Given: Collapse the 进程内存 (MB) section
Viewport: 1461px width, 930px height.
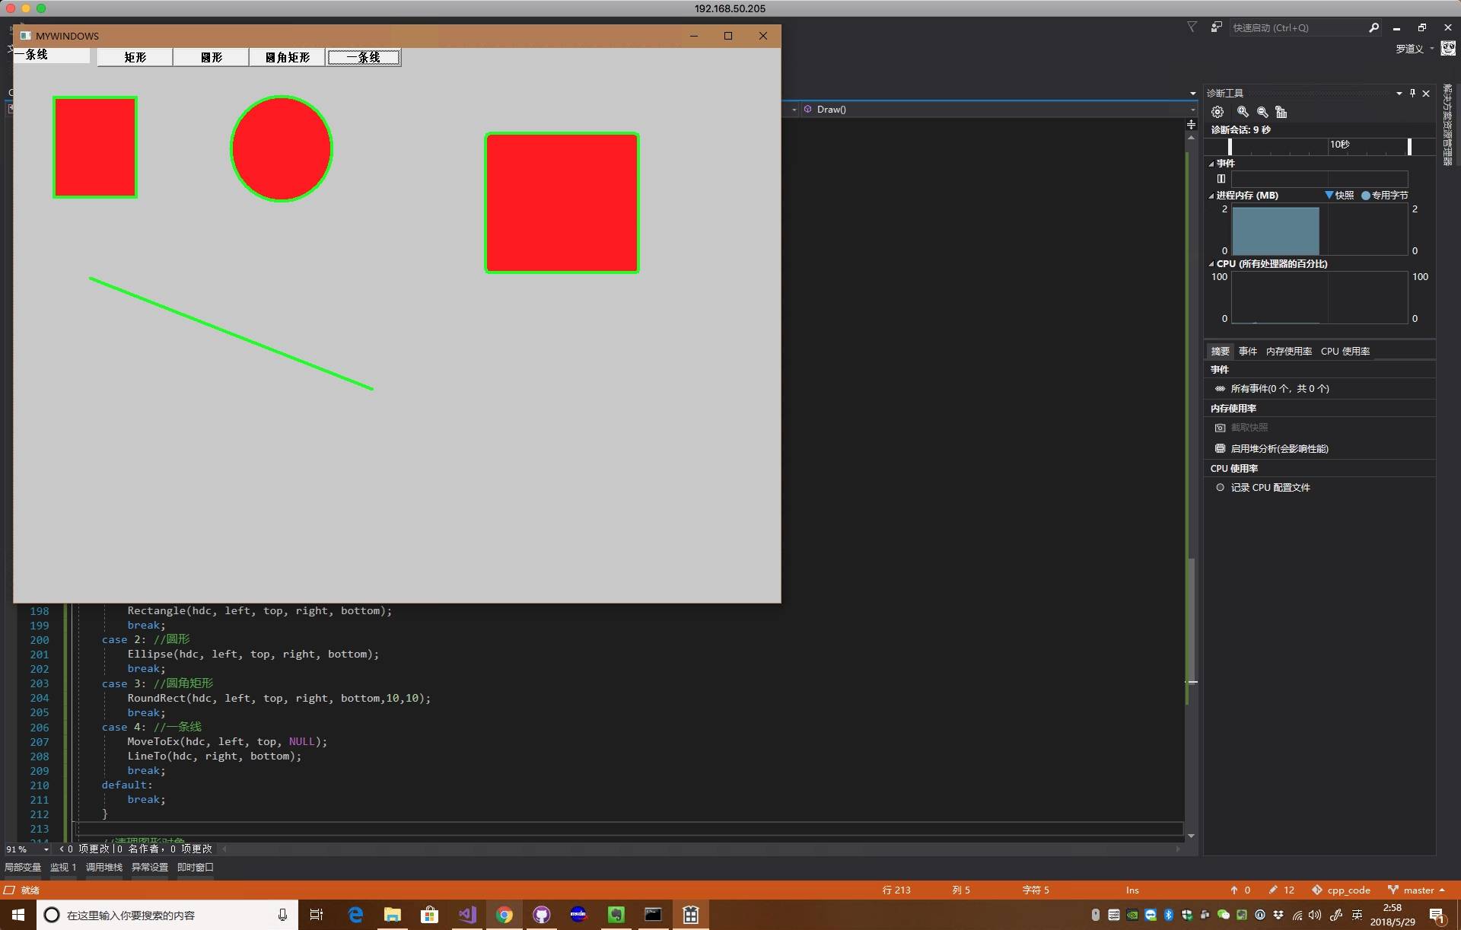Looking at the screenshot, I should [x=1211, y=196].
